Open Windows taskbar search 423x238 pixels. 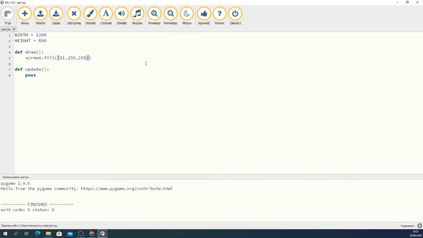tap(16, 233)
